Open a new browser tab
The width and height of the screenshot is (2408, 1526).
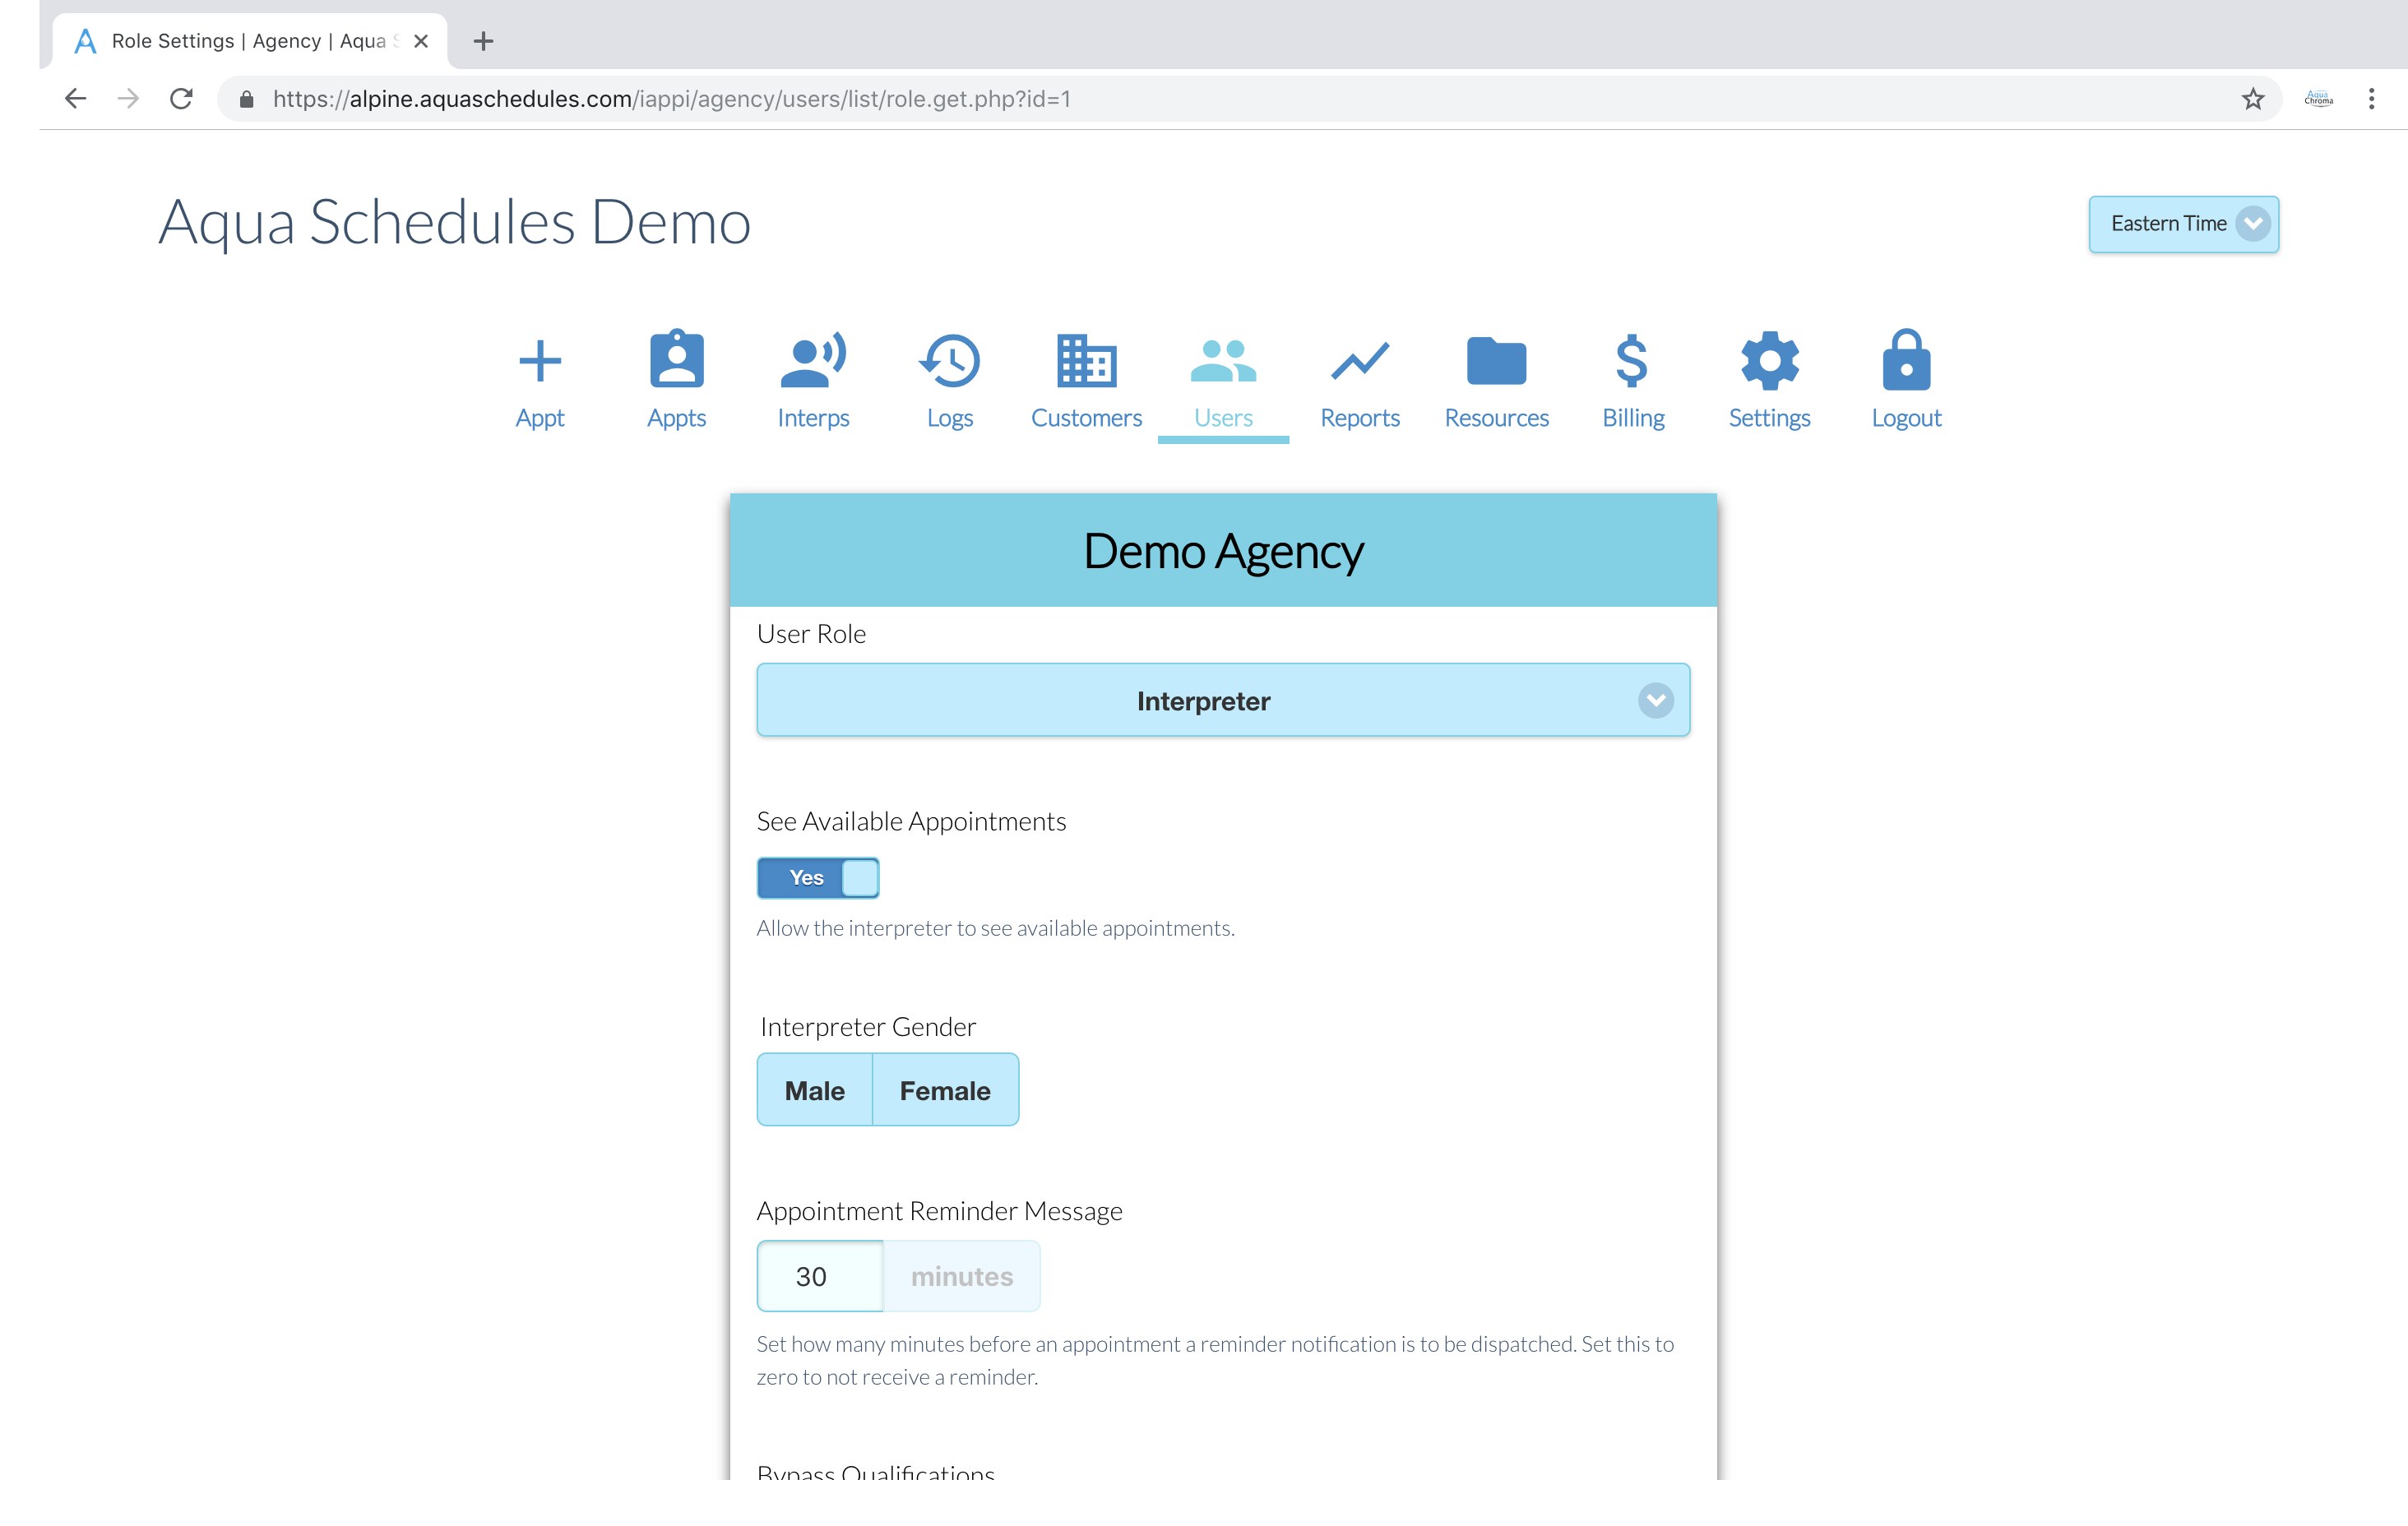click(x=483, y=41)
